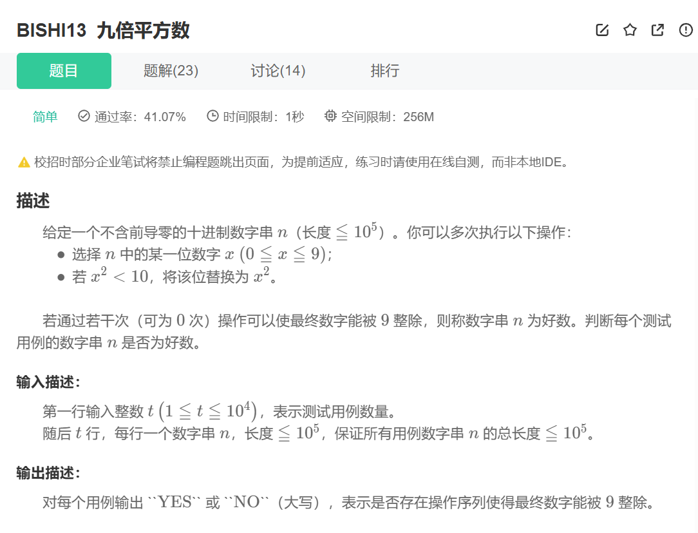This screenshot has width=698, height=533.
Task: Click the green 简单 difficulty tag
Action: click(45, 117)
